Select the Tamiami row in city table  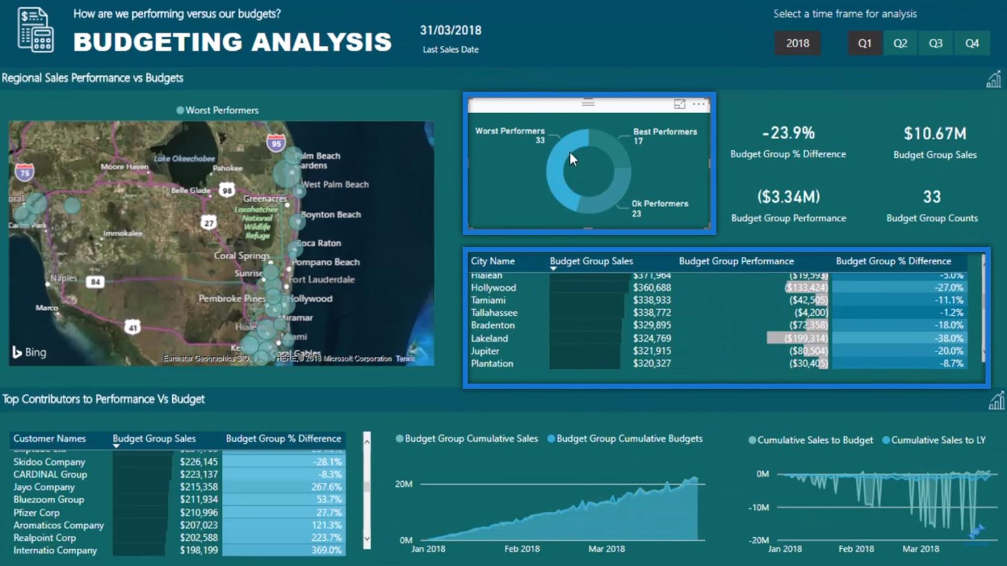718,300
